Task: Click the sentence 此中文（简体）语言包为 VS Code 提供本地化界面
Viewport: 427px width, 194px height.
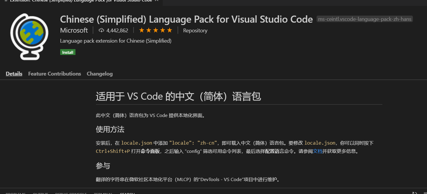Action: coord(150,116)
